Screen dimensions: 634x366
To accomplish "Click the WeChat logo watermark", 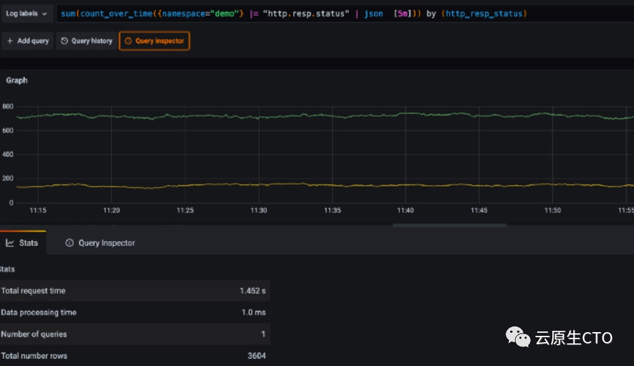I will [519, 337].
